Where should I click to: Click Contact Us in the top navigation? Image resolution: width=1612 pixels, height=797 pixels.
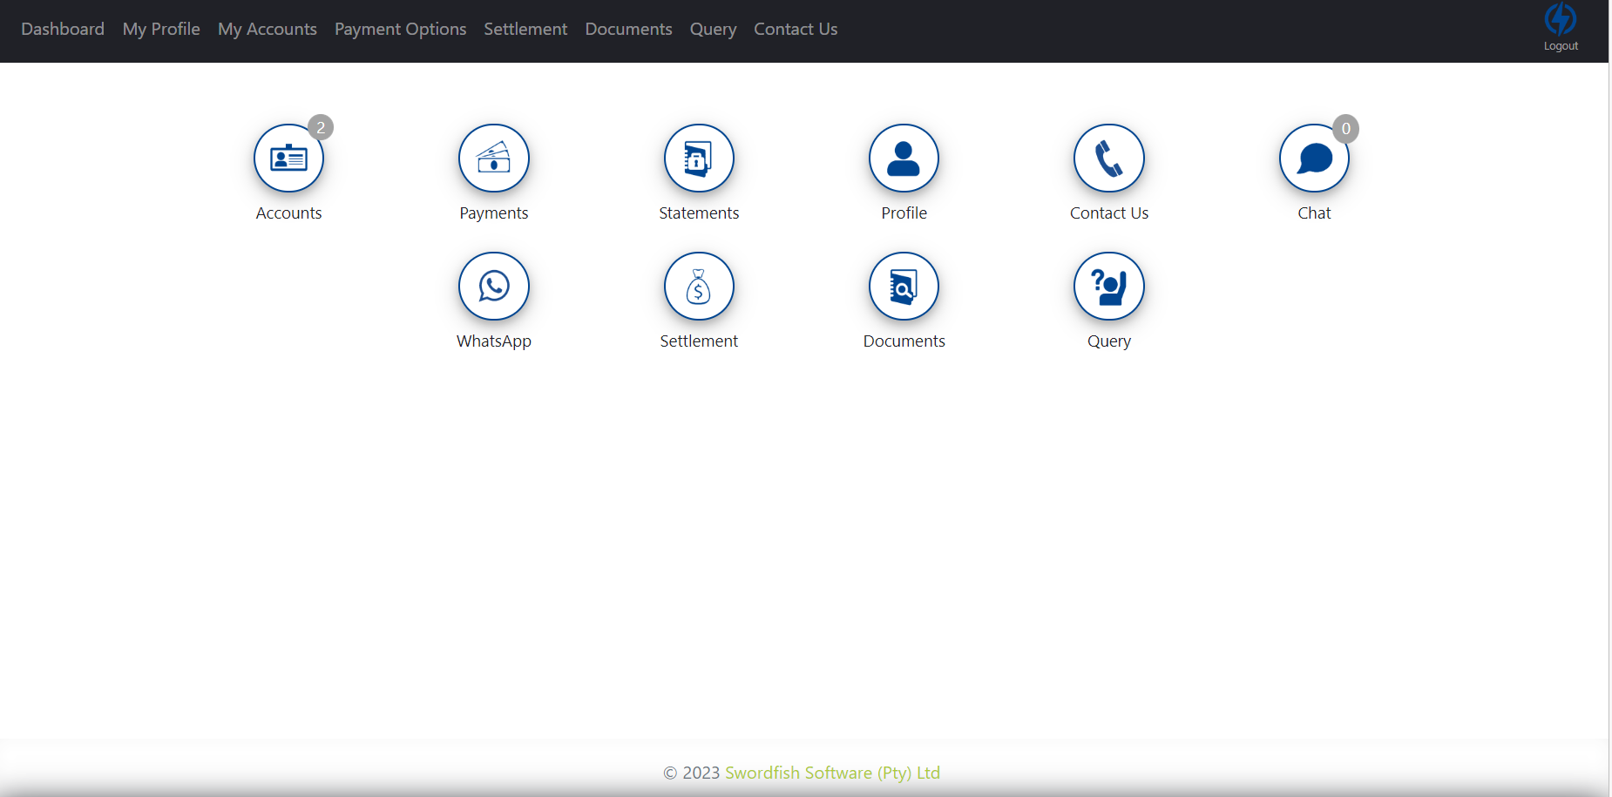(796, 29)
